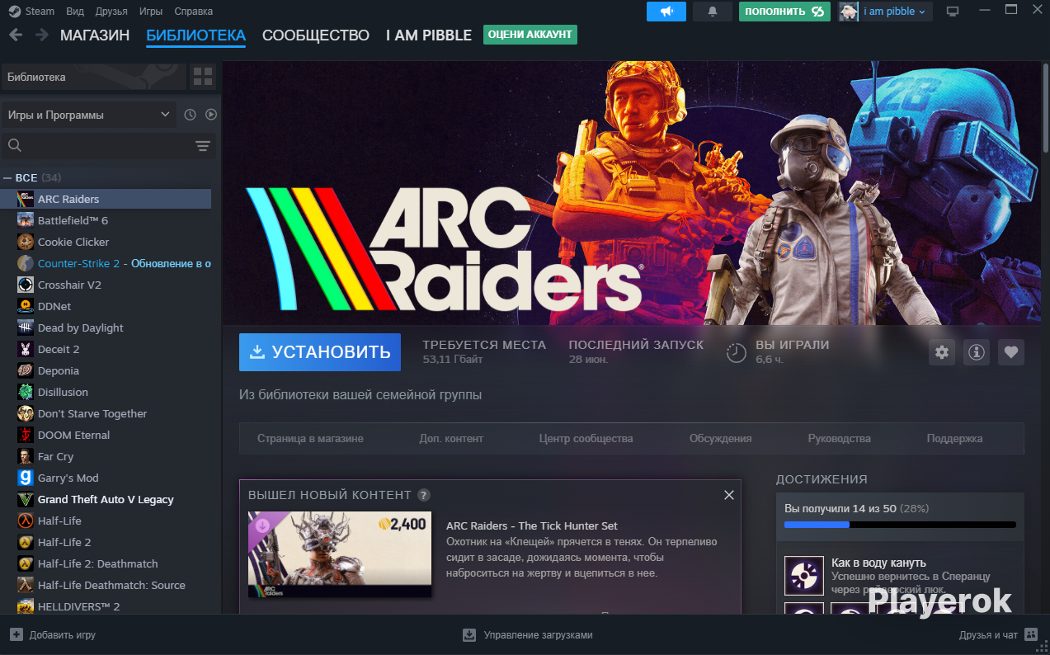This screenshot has width=1050, height=655.
Task: Close the new content panel
Action: point(728,495)
